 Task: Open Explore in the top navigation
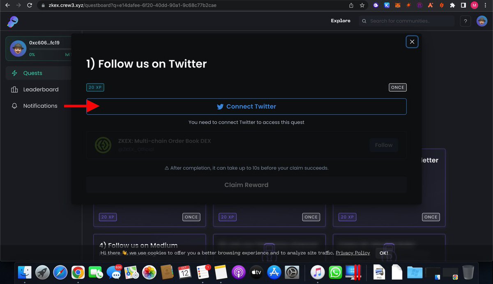[341, 20]
